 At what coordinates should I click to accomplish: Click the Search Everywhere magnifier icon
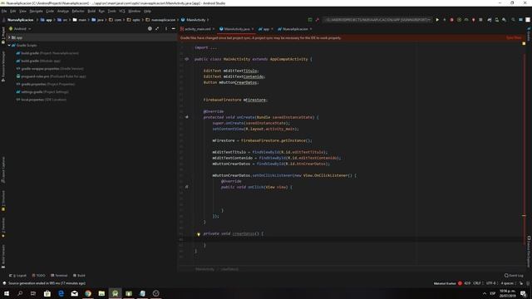pos(513,20)
